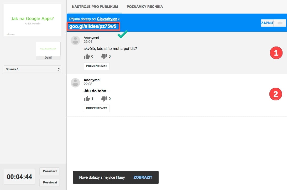Upvote the 'Jdu do toho...' question

(x=87, y=99)
